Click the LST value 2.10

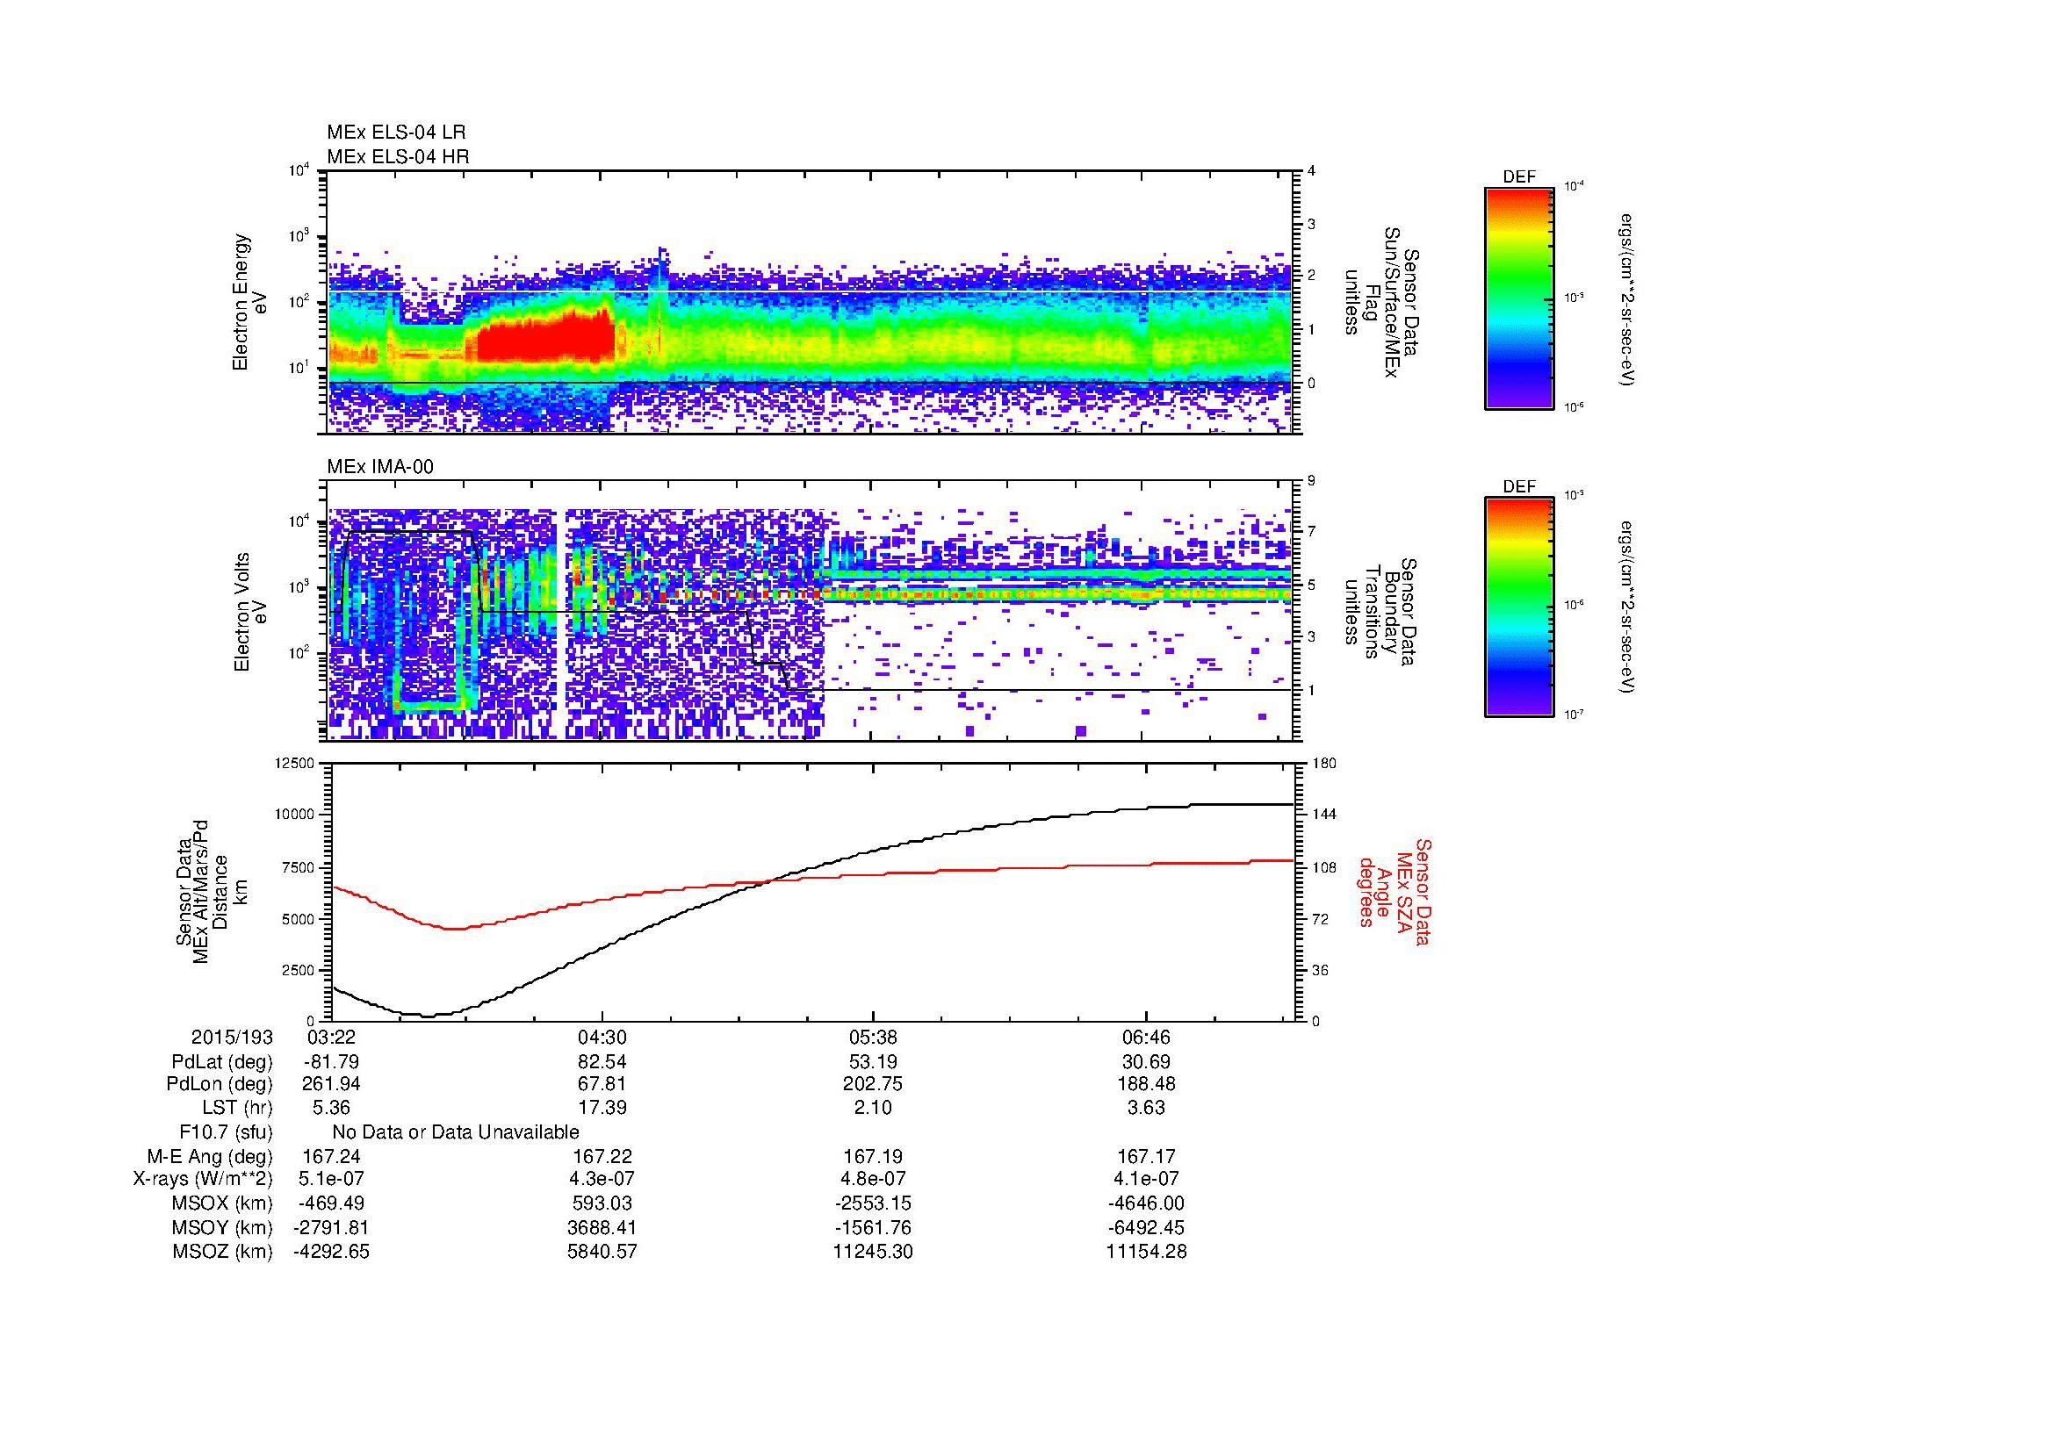coord(873,1109)
